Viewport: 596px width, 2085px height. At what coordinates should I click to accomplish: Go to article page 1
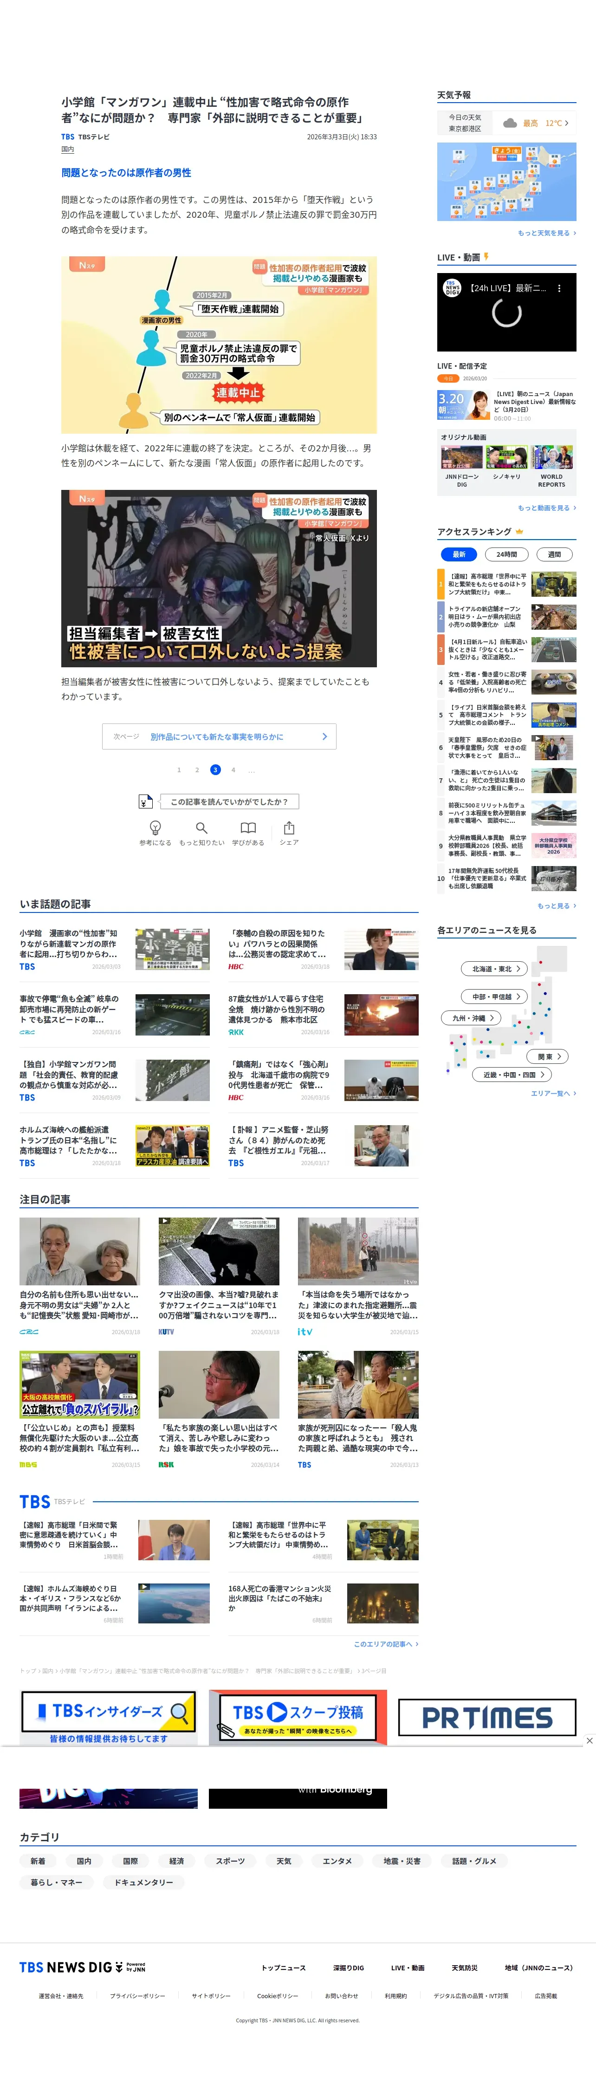(179, 770)
